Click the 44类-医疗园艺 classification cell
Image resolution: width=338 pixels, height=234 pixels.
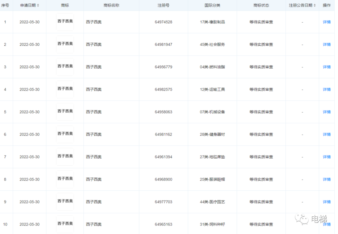(x=212, y=202)
